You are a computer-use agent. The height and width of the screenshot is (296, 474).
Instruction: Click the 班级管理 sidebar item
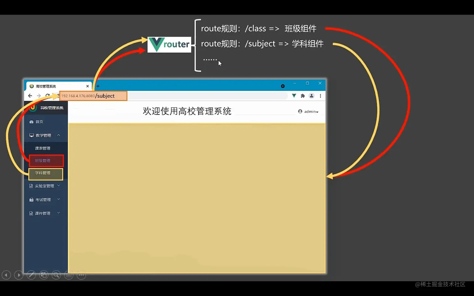[42, 160]
